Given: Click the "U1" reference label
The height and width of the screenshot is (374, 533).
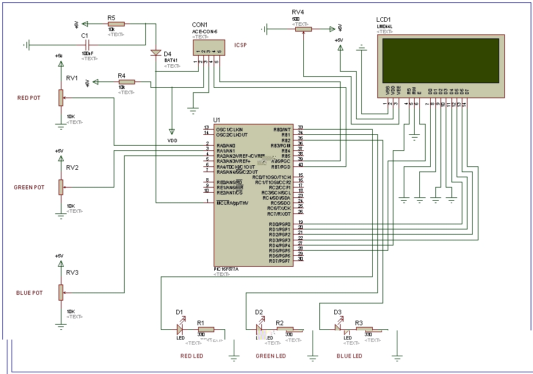Looking at the screenshot, I should tap(217, 120).
